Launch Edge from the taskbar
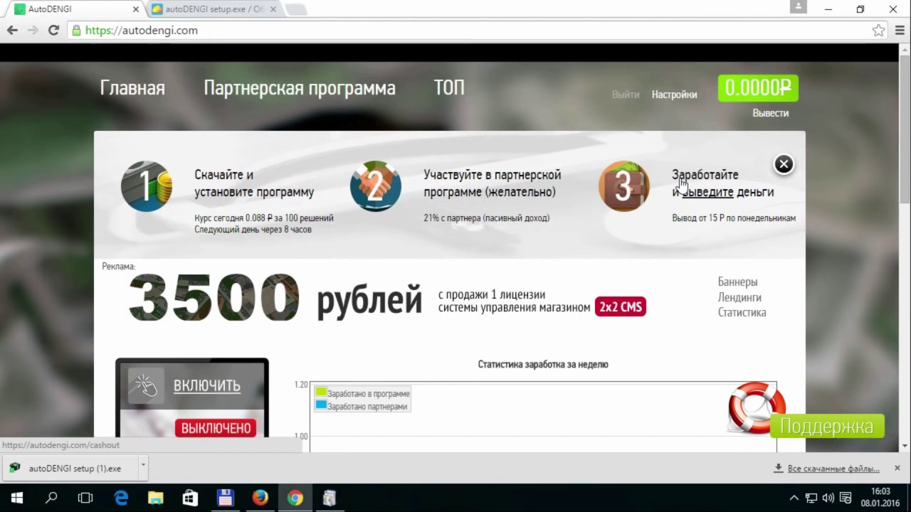 tap(121, 498)
